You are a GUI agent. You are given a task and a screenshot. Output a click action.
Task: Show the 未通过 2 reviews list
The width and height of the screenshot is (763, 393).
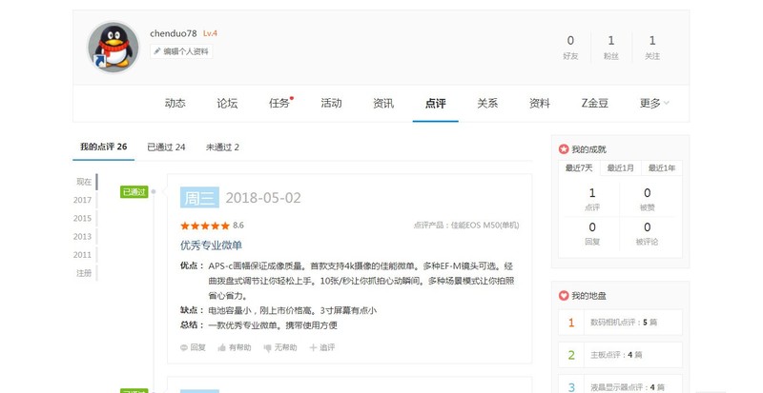click(x=222, y=147)
